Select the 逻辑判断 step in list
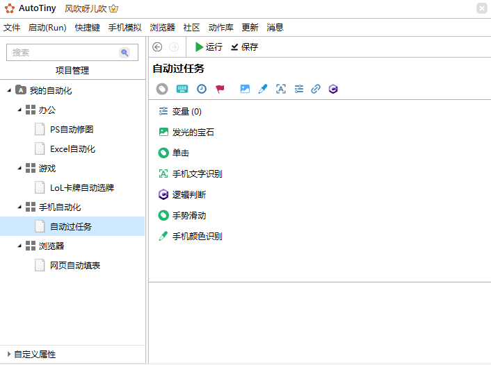491x365 pixels. [188, 194]
